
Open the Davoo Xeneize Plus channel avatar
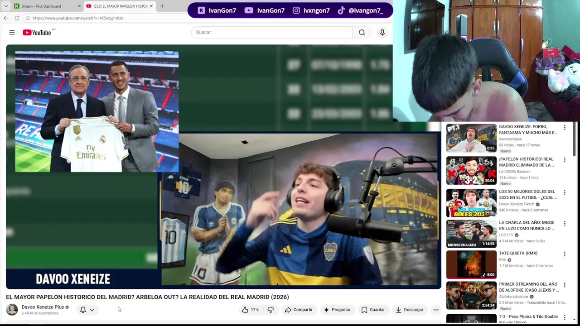click(12, 309)
